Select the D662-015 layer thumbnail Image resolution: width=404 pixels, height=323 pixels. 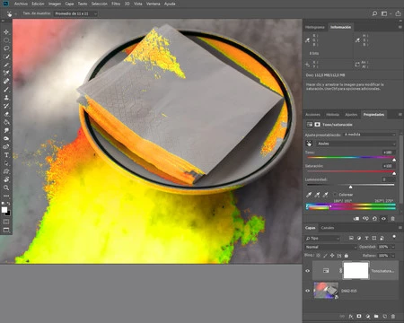coord(326,291)
